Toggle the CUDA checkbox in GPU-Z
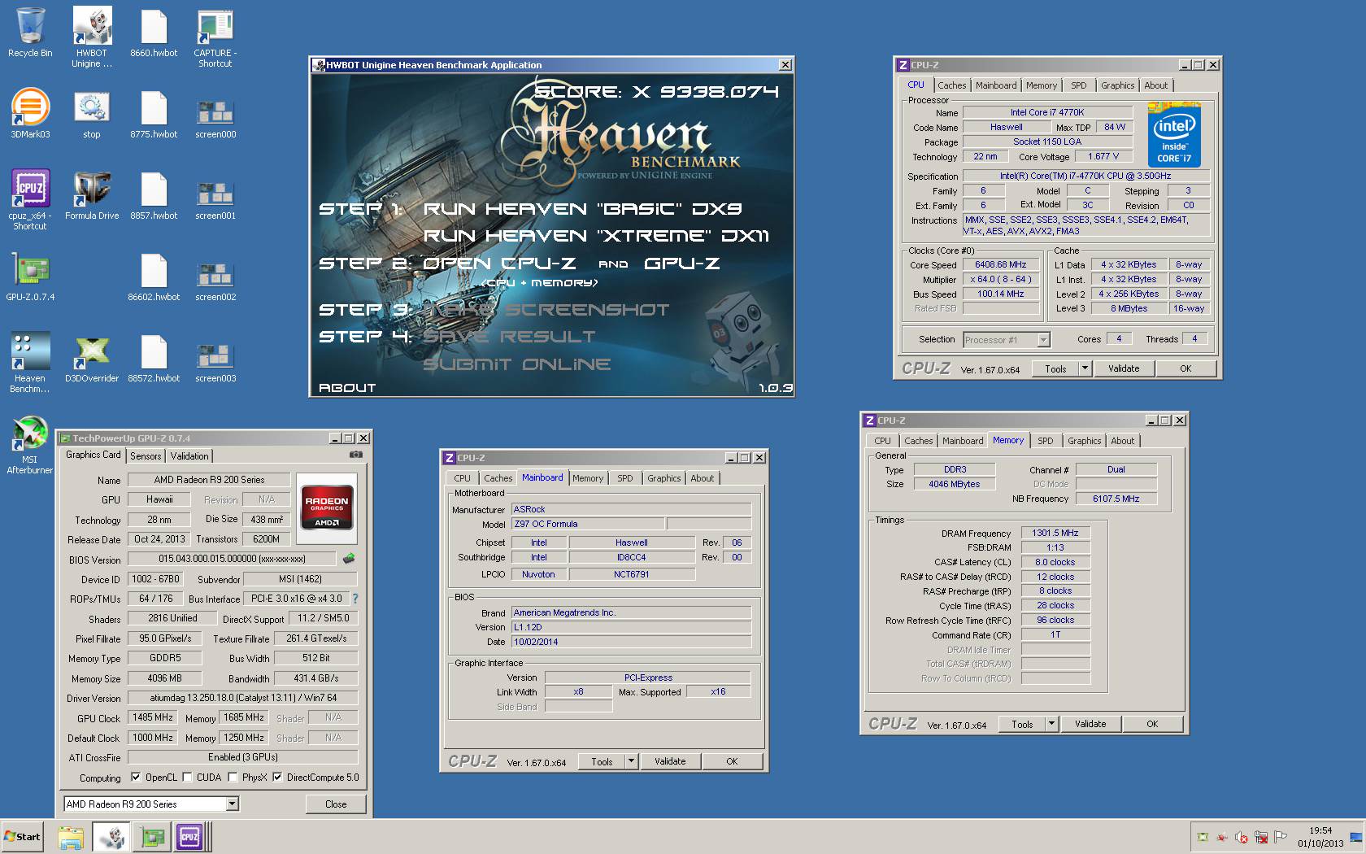Screen dimensions: 1366x854 (188, 778)
